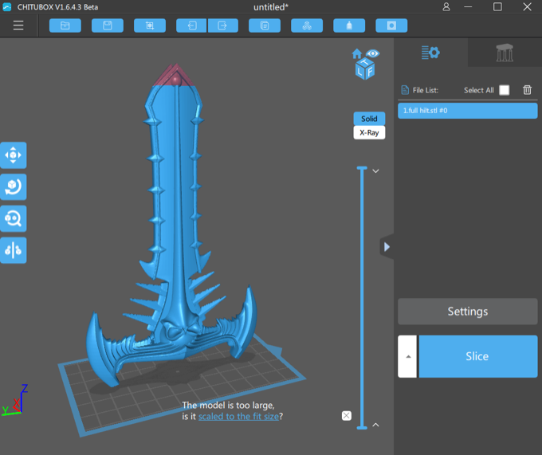The width and height of the screenshot is (542, 455).
Task: Click the Save project toolbar icon
Action: coord(107,25)
